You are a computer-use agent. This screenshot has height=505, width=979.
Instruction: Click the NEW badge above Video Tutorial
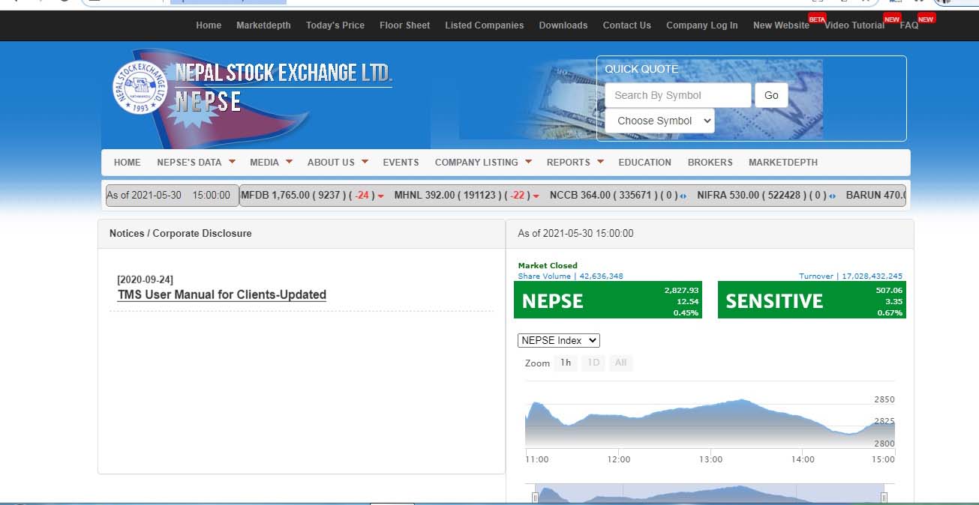[x=892, y=19]
